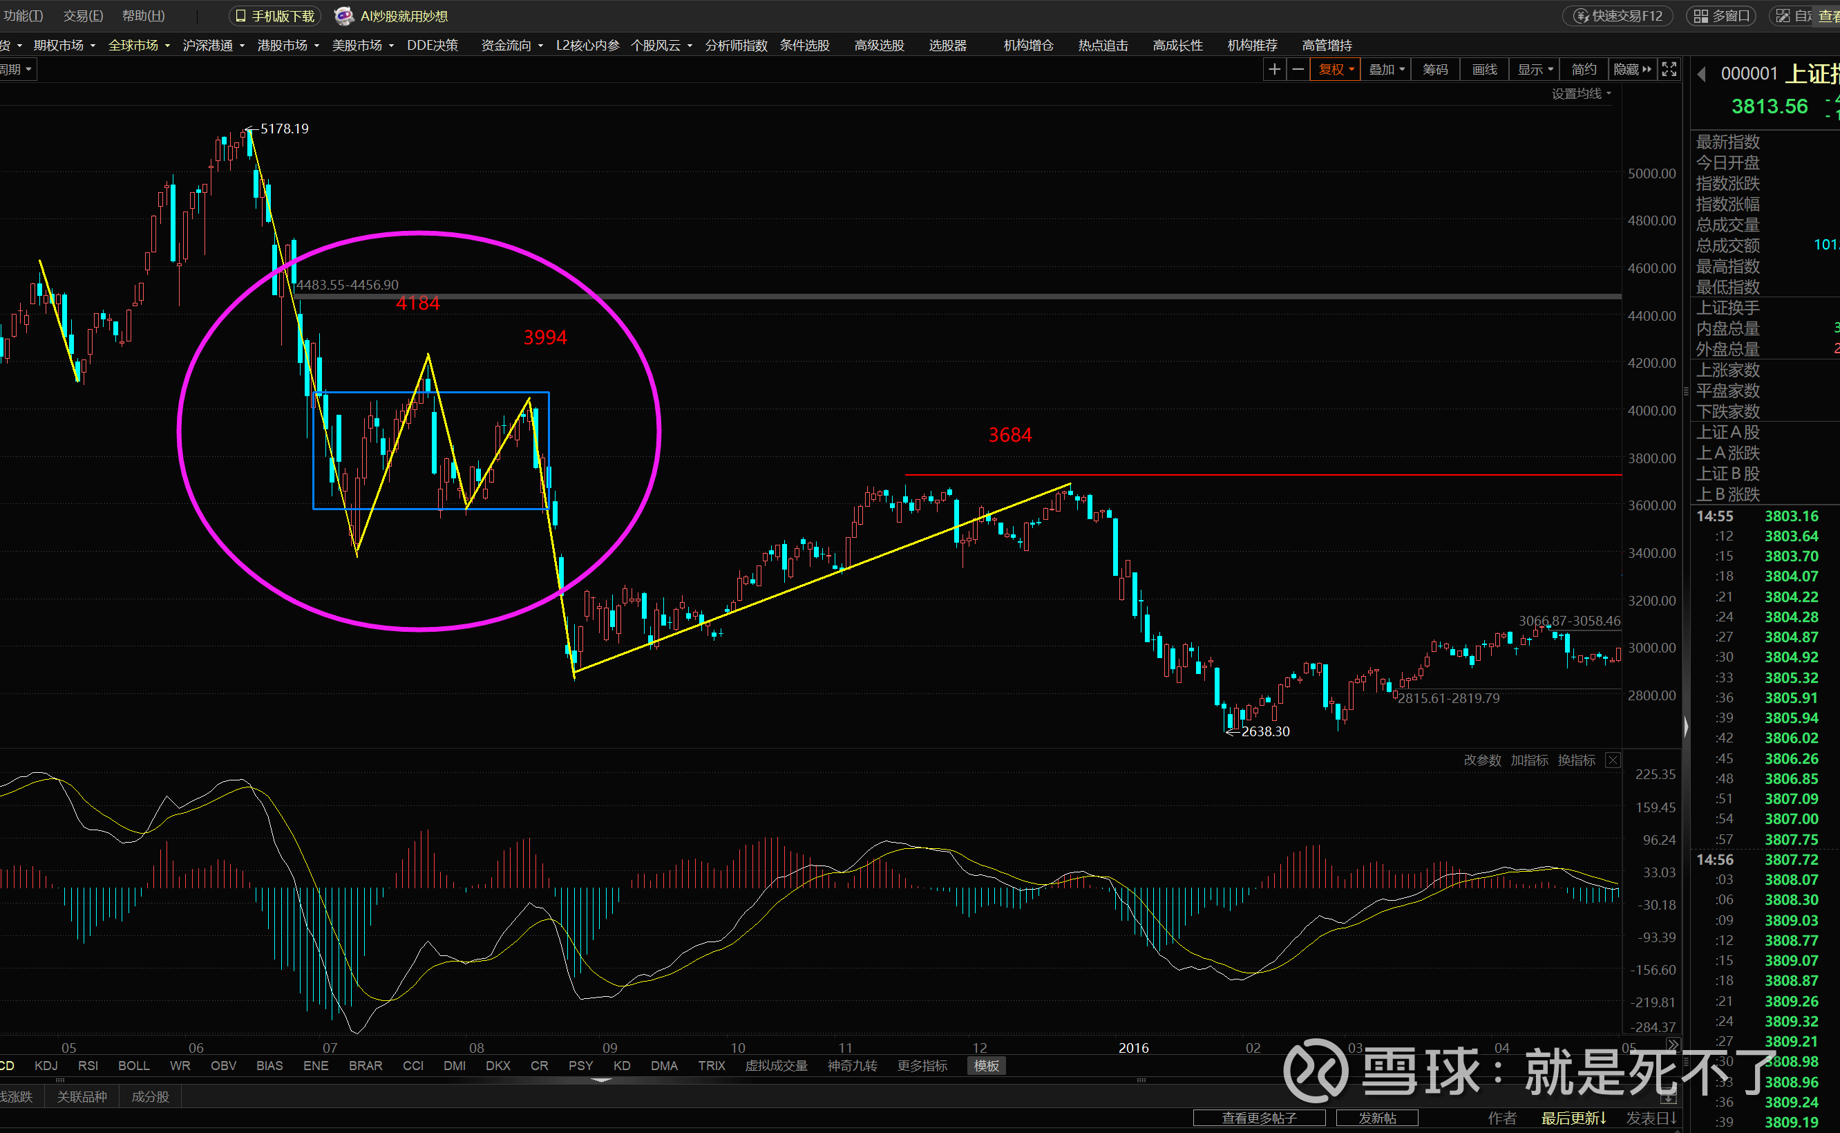This screenshot has height=1133, width=1840.
Task: Expand the 设置均线 moving average dropdown
Action: (x=1581, y=93)
